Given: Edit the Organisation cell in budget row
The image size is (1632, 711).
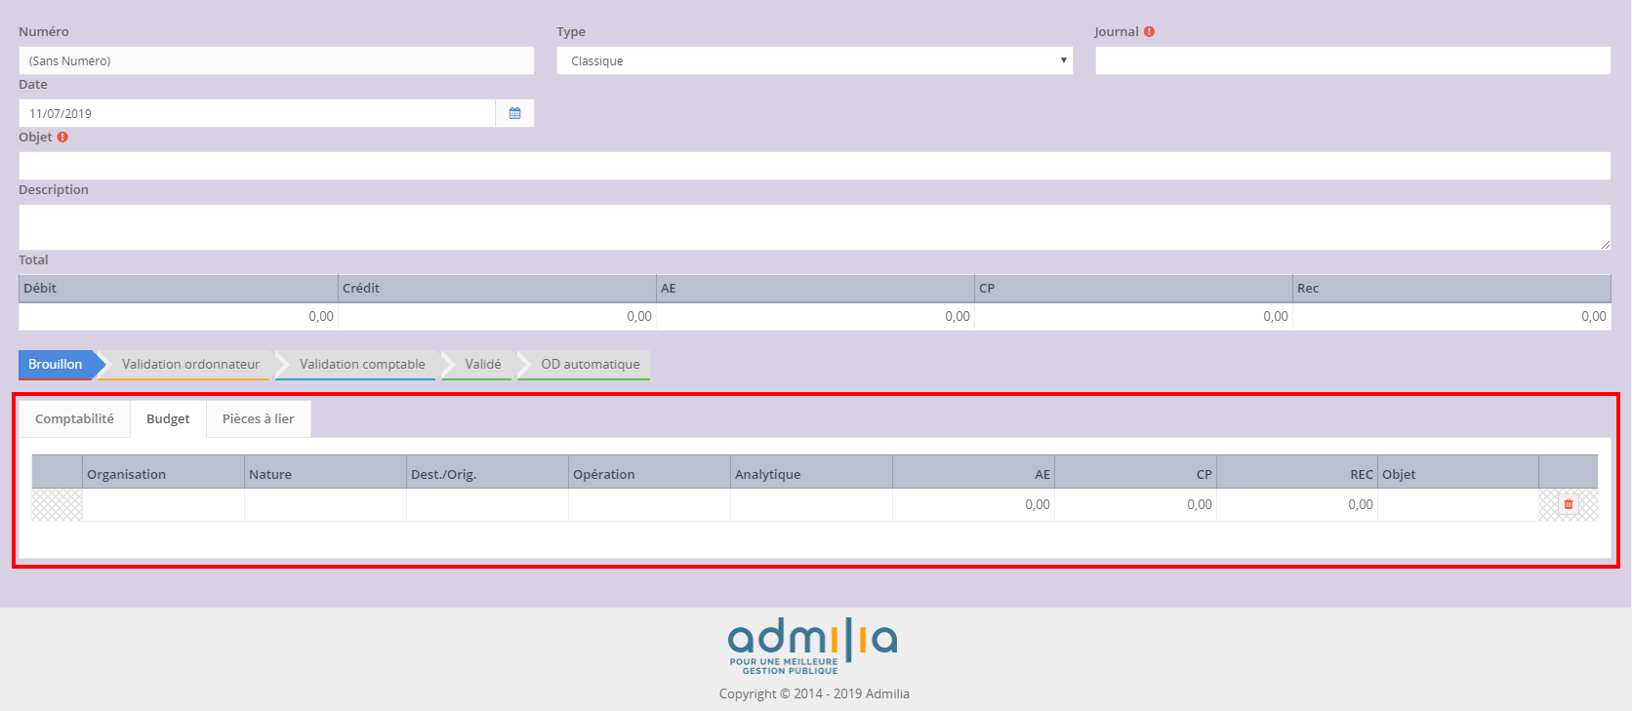Looking at the screenshot, I should pos(163,505).
